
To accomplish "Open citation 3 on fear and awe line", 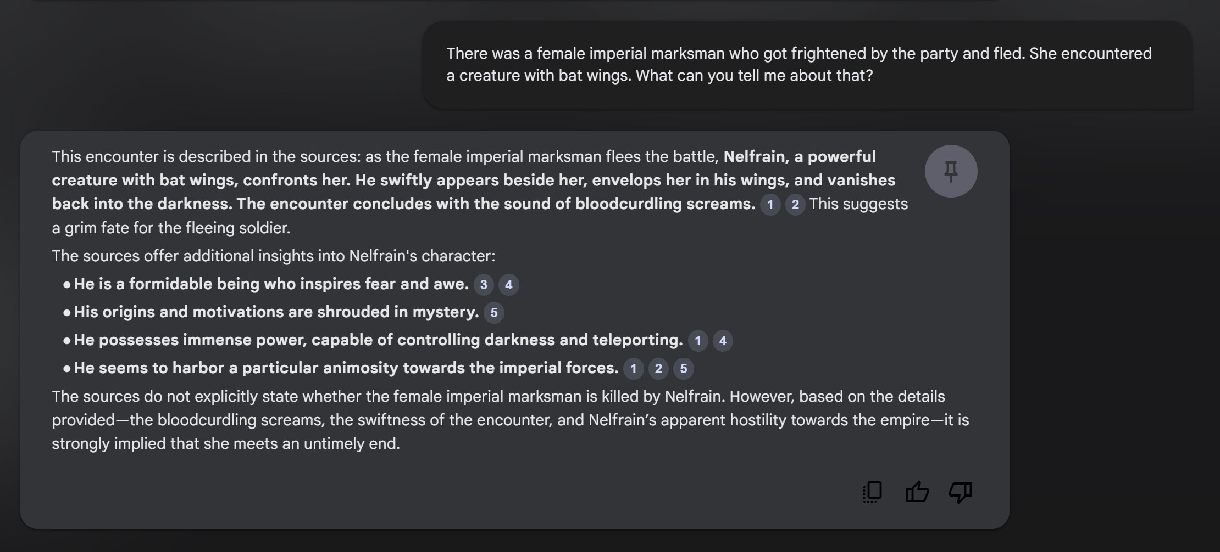I will (484, 284).
